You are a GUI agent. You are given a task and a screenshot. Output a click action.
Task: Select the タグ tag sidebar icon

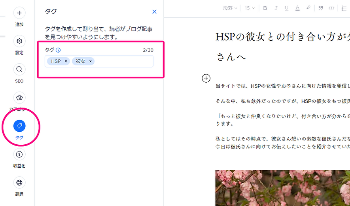pos(19,126)
